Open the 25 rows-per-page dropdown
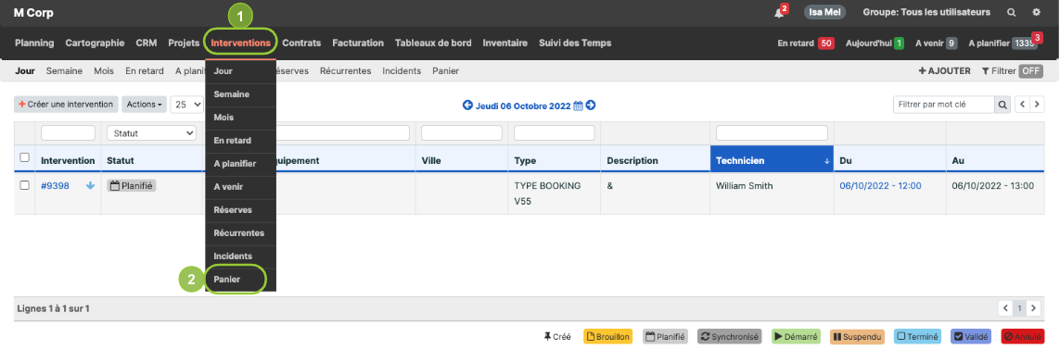The image size is (1060, 362). [187, 104]
